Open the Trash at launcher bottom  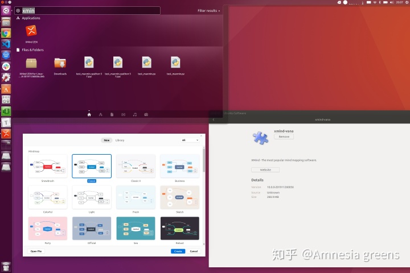coord(6,267)
